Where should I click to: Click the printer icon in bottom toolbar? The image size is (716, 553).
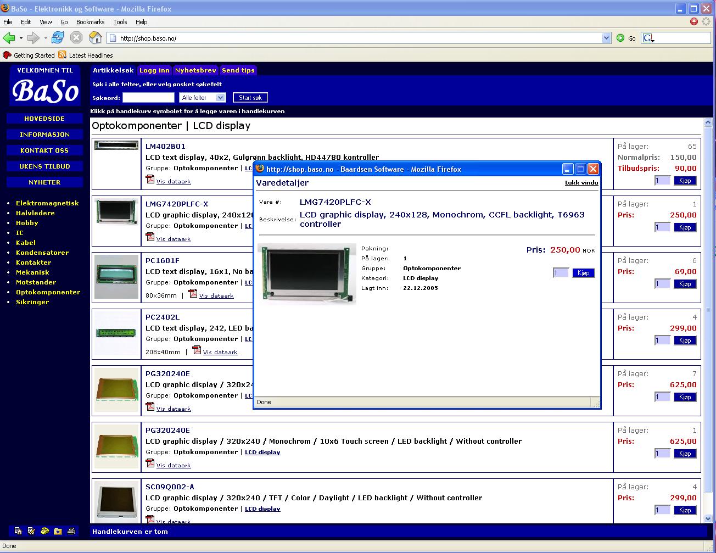click(71, 531)
